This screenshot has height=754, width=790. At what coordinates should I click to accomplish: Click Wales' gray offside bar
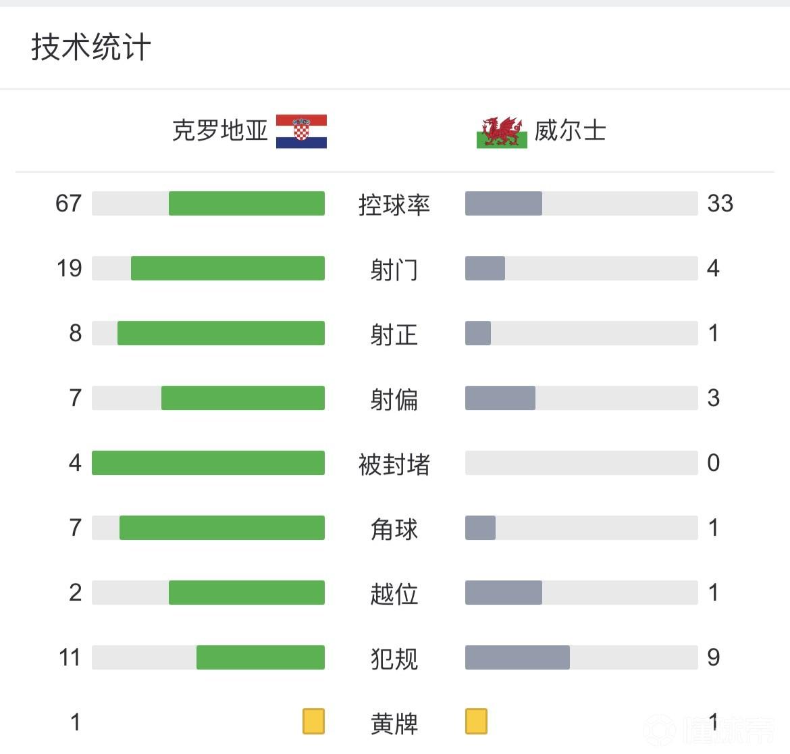pyautogui.click(x=504, y=593)
